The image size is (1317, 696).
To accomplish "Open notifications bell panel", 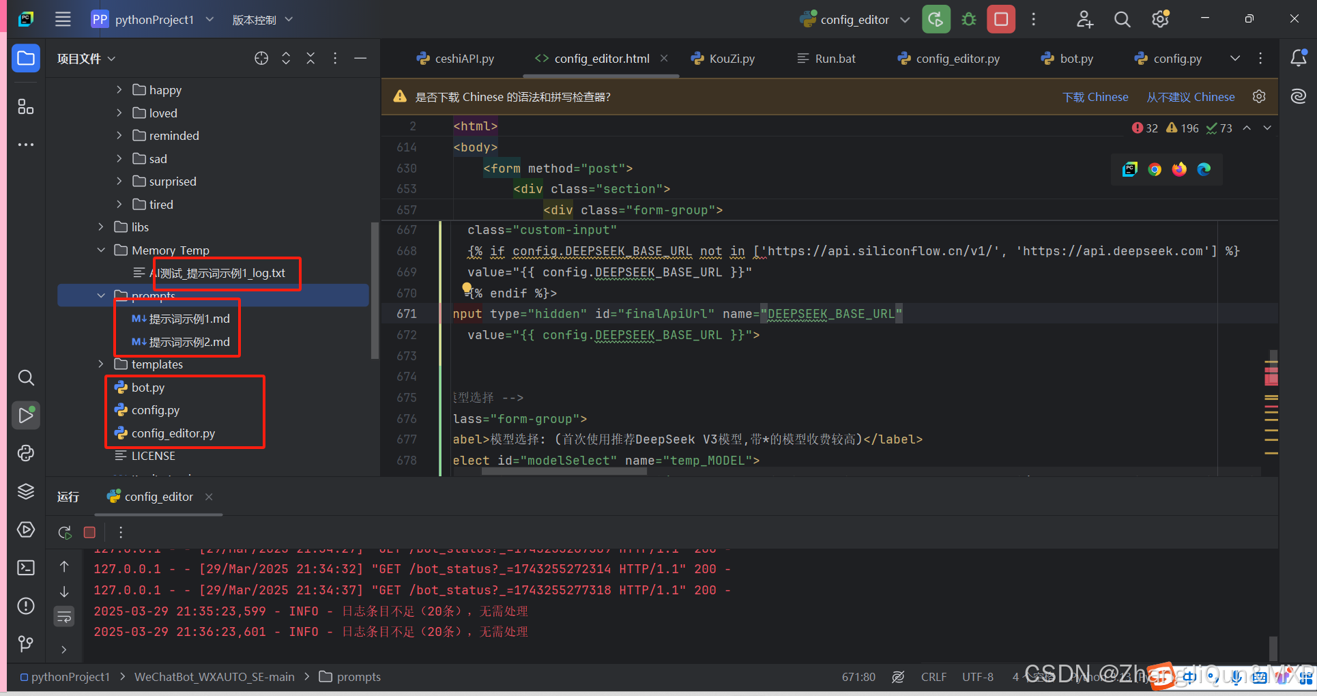I will coord(1299,58).
